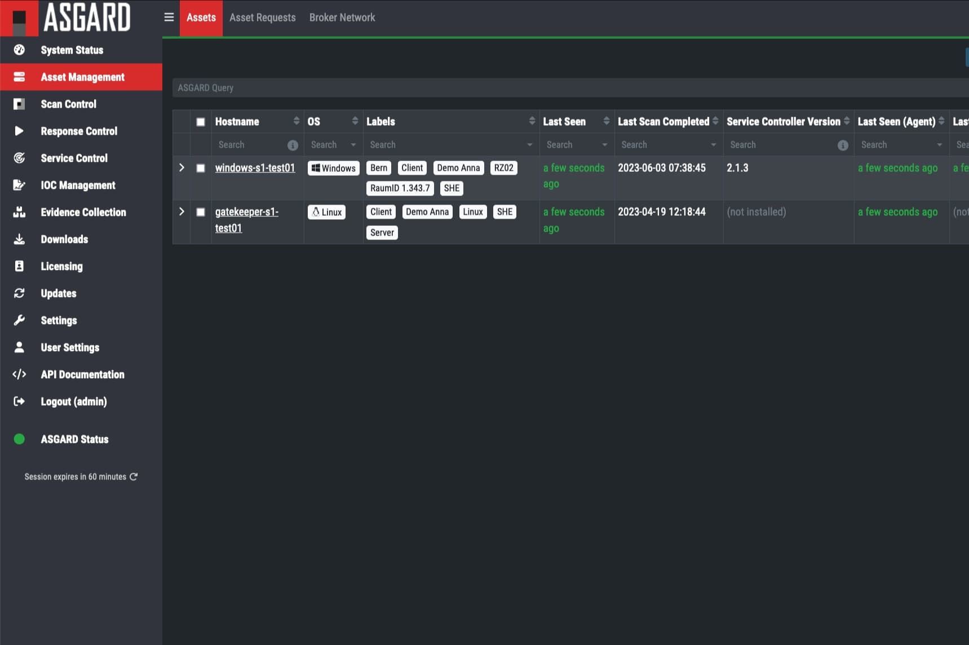
Task: Open the Last Seen filter dropdown
Action: [x=604, y=145]
